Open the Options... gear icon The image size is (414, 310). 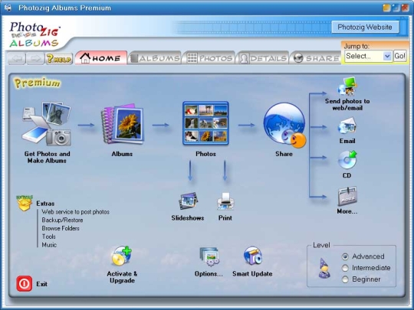click(209, 256)
